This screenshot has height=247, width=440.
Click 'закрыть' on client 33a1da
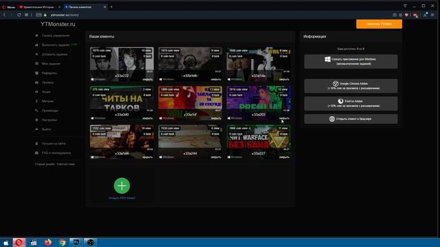click(284, 80)
